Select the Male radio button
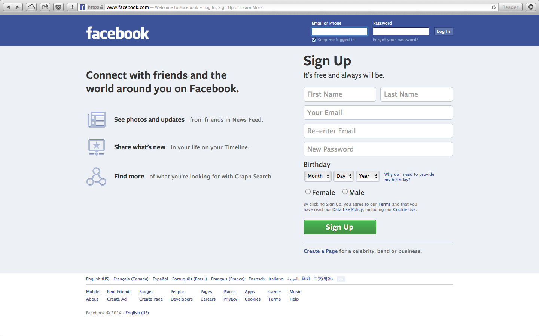The width and height of the screenshot is (539, 336). (345, 192)
